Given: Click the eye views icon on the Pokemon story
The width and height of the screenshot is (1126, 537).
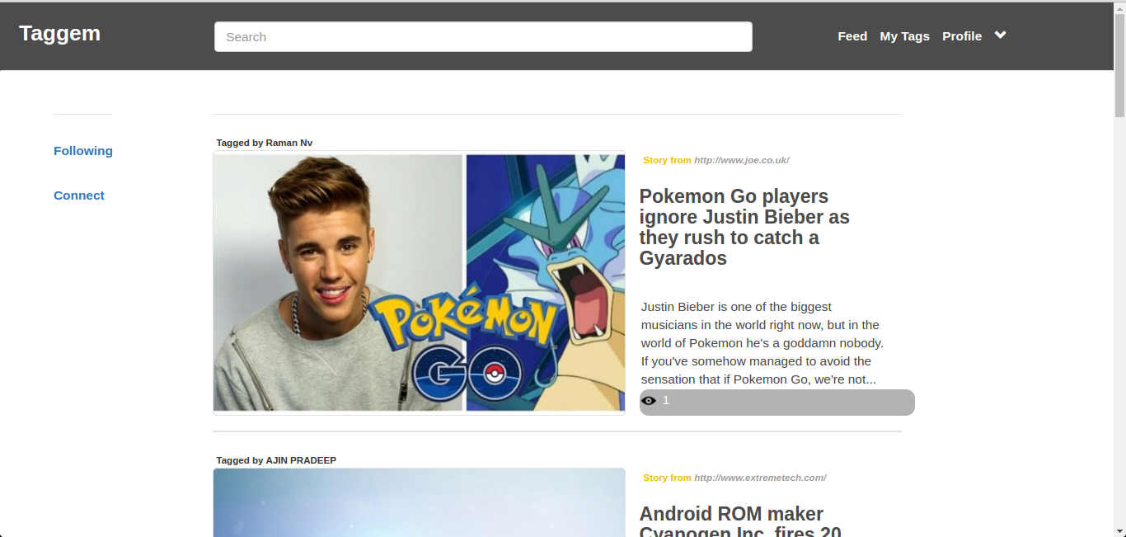Looking at the screenshot, I should [x=649, y=401].
